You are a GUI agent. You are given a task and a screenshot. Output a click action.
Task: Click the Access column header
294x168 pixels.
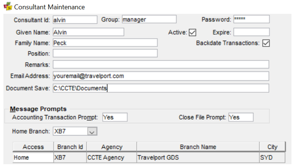33,147
